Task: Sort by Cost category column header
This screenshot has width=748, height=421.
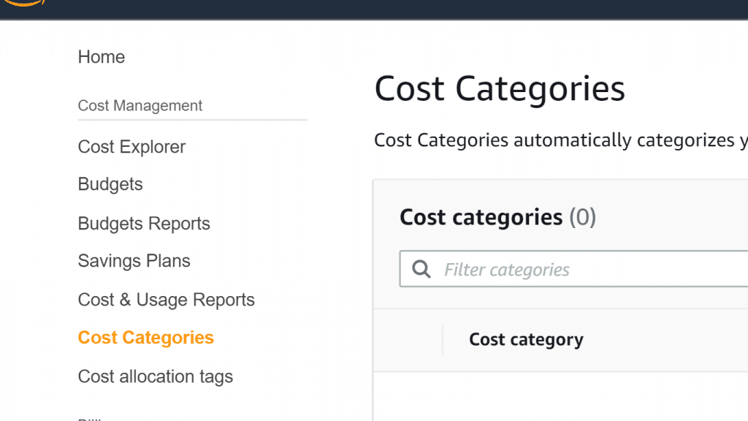Action: coord(526,340)
